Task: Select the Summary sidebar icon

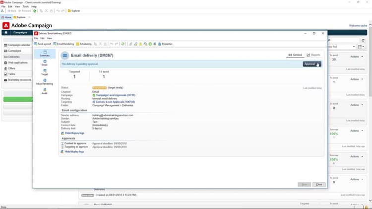Action: coord(45,54)
